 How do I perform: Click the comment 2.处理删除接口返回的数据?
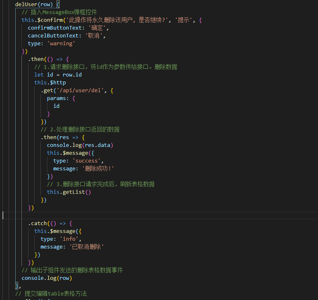coord(80,130)
